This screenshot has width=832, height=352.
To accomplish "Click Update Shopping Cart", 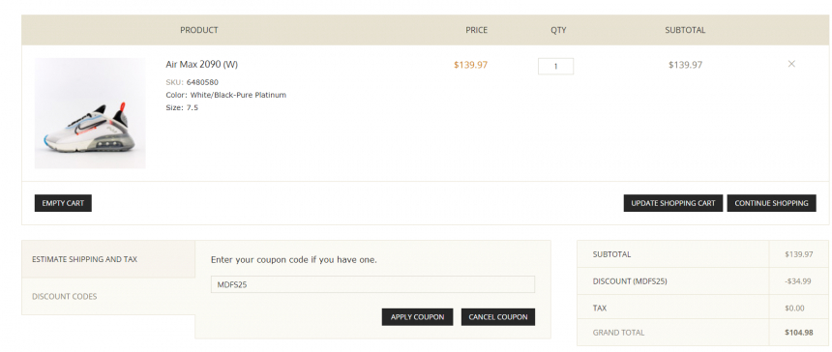I will coord(672,203).
